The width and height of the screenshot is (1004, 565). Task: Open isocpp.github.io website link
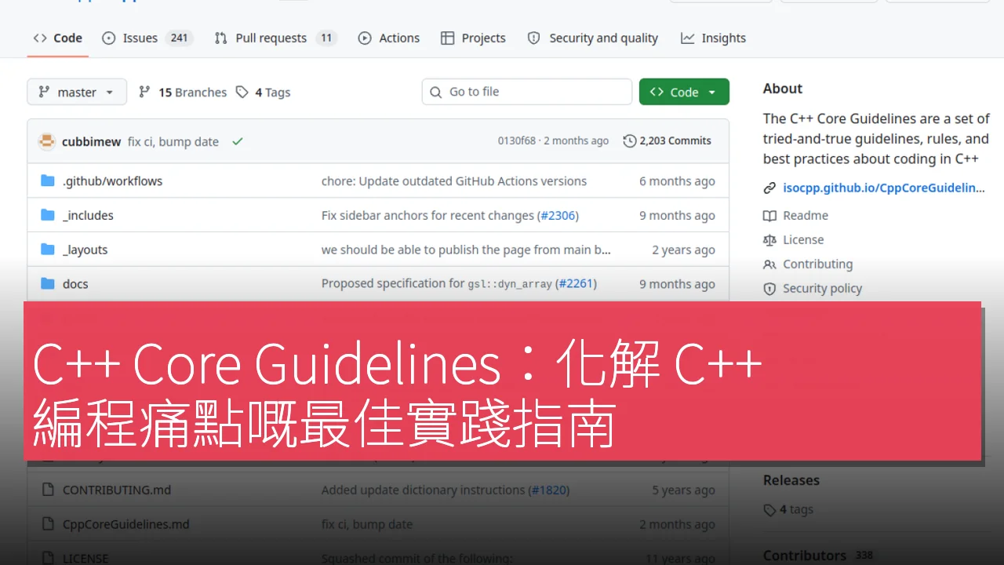tap(884, 188)
